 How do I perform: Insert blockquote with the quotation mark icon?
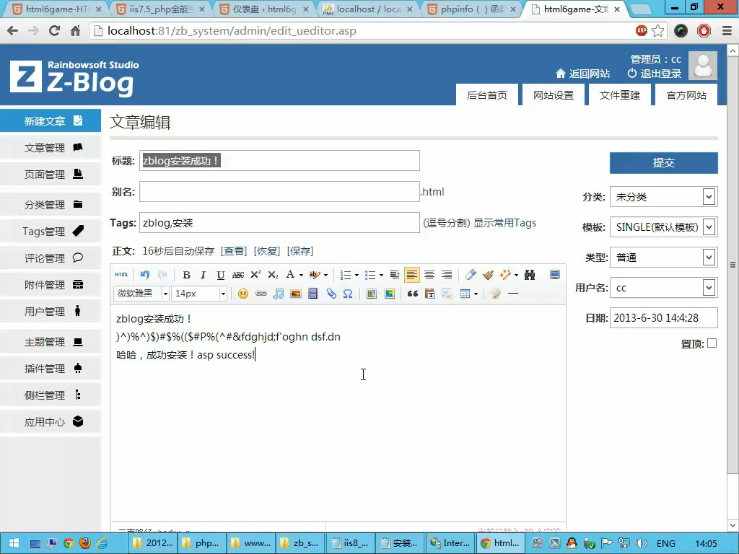pos(412,294)
